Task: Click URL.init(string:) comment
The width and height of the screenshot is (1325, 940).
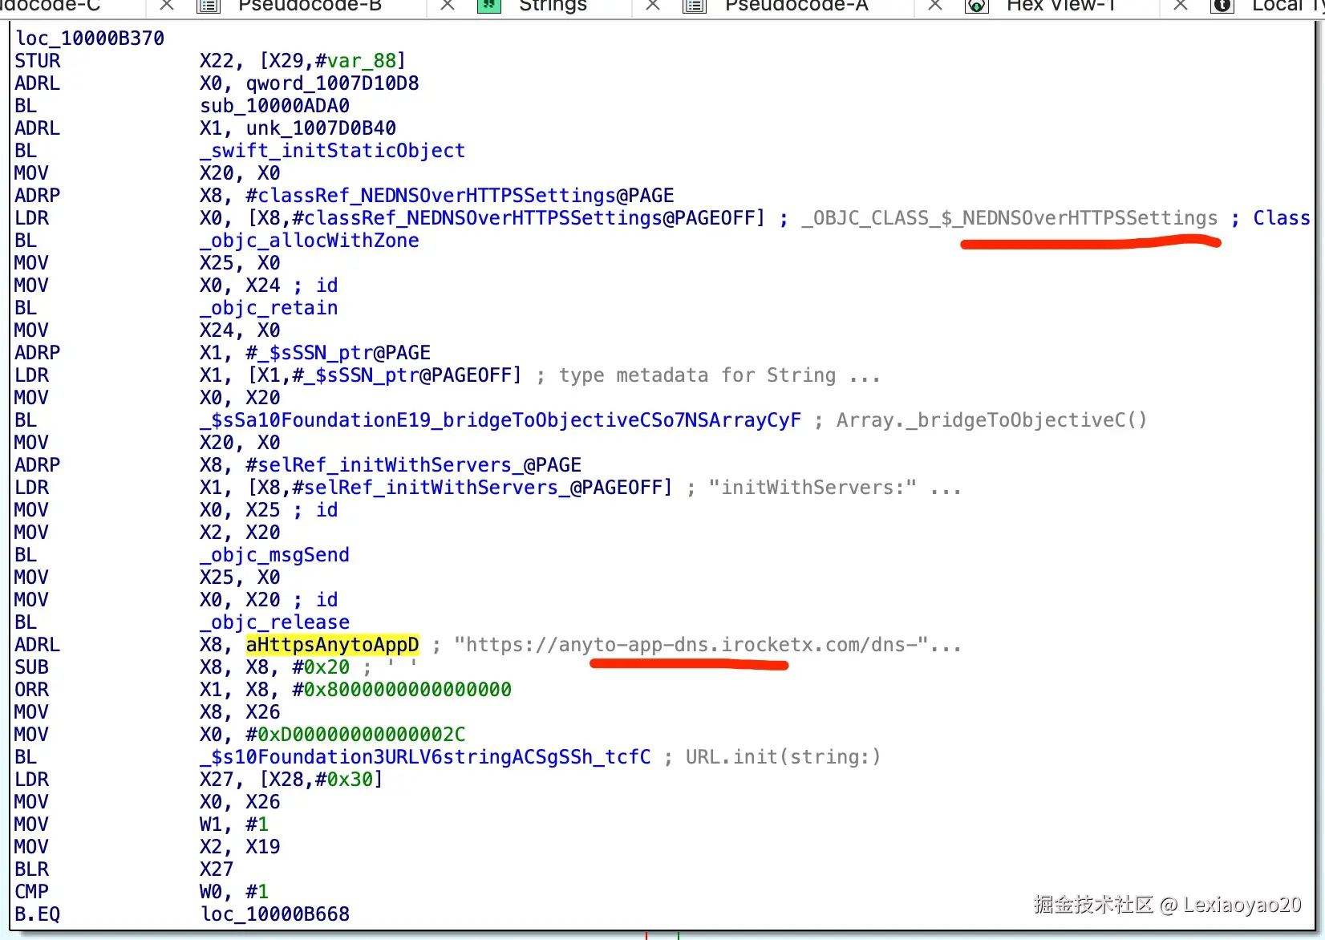Action: tap(783, 757)
